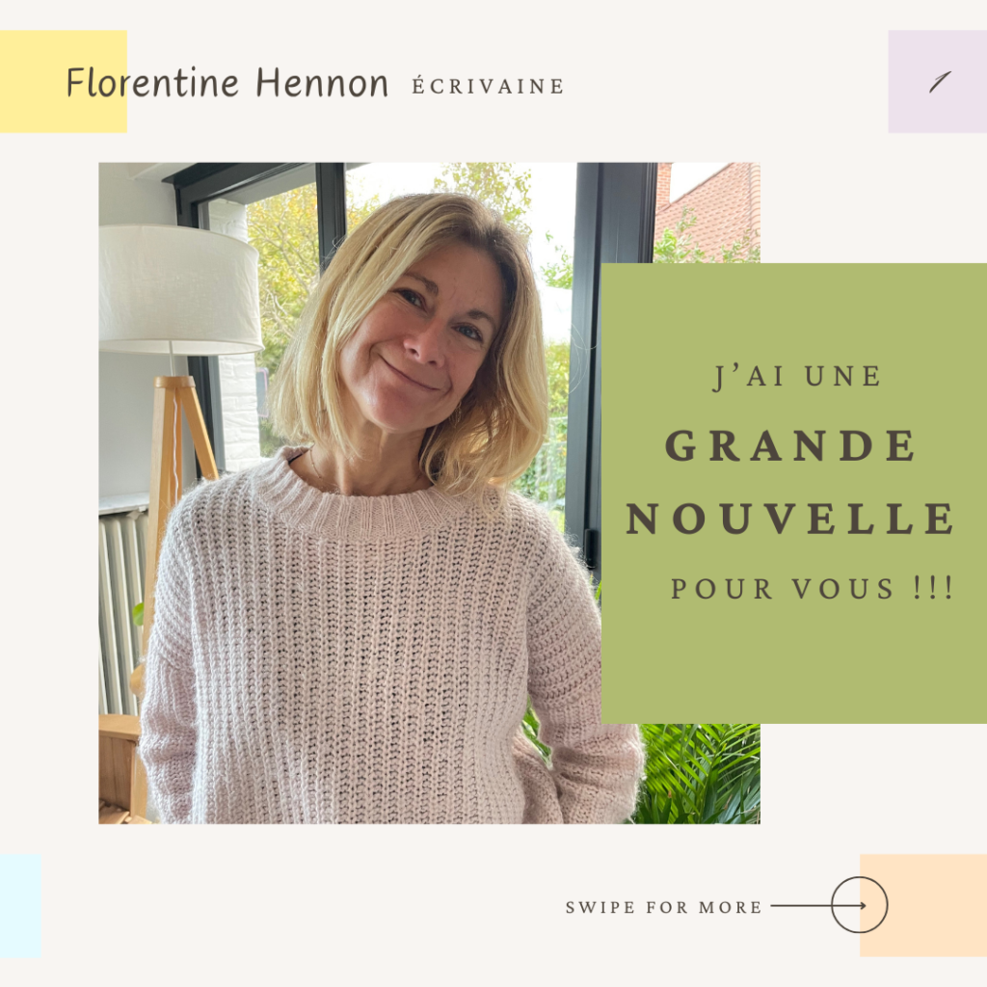Select the pale blue square at the bottom edge
987x987 pixels.
(21, 905)
